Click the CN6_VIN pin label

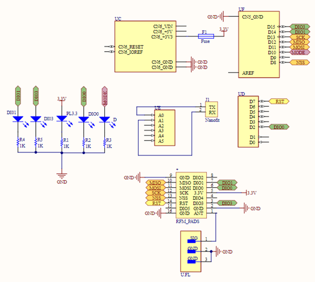click(163, 26)
